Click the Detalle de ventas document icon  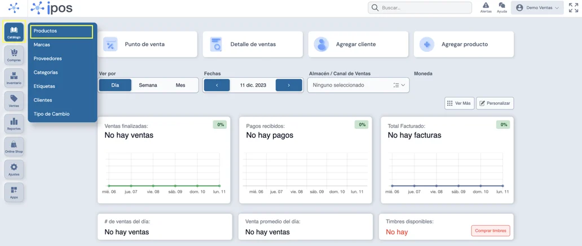point(215,44)
